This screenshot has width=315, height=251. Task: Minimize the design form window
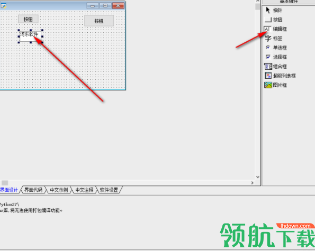(93, 6)
